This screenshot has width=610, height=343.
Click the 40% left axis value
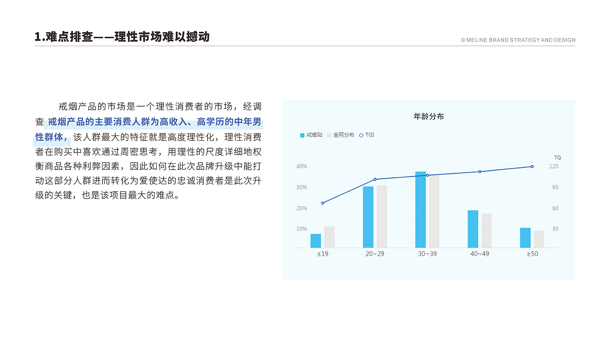pyautogui.click(x=302, y=166)
